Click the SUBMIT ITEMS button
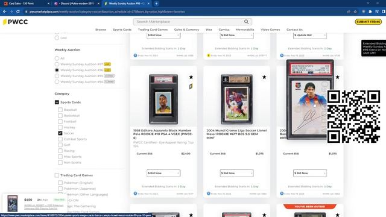This screenshot has height=217, width=386. (x=369, y=22)
